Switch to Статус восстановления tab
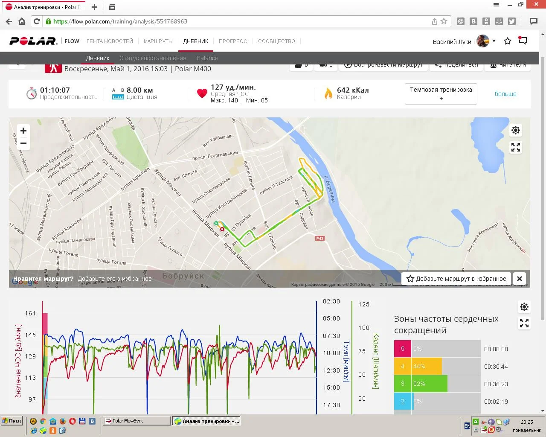The width and height of the screenshot is (546, 437). [153, 58]
